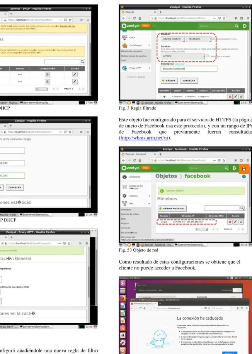252x354 pixels.
Task: Open Interfaces item under Red
Action: 126,210
